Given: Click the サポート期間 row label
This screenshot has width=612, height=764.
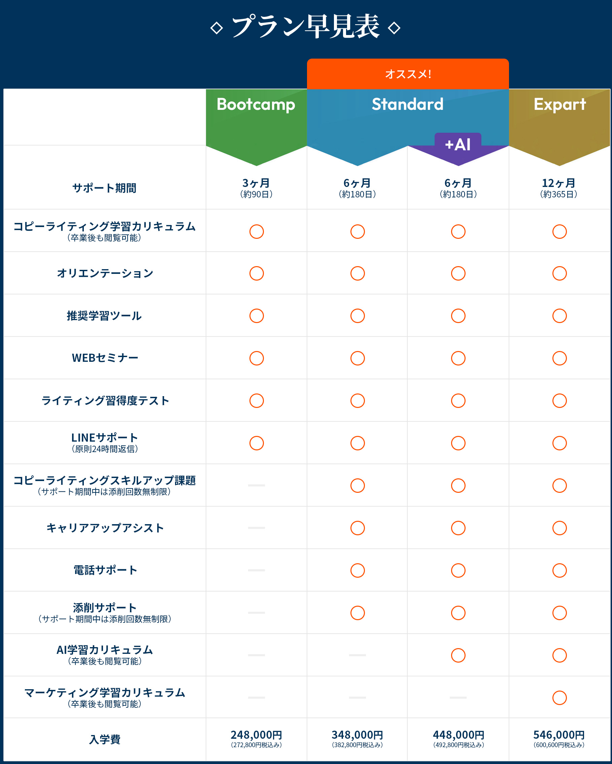Looking at the screenshot, I should [104, 188].
